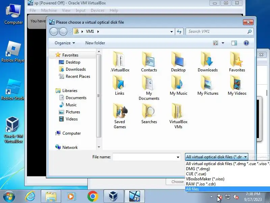Open the more view options arrow

[223, 43]
